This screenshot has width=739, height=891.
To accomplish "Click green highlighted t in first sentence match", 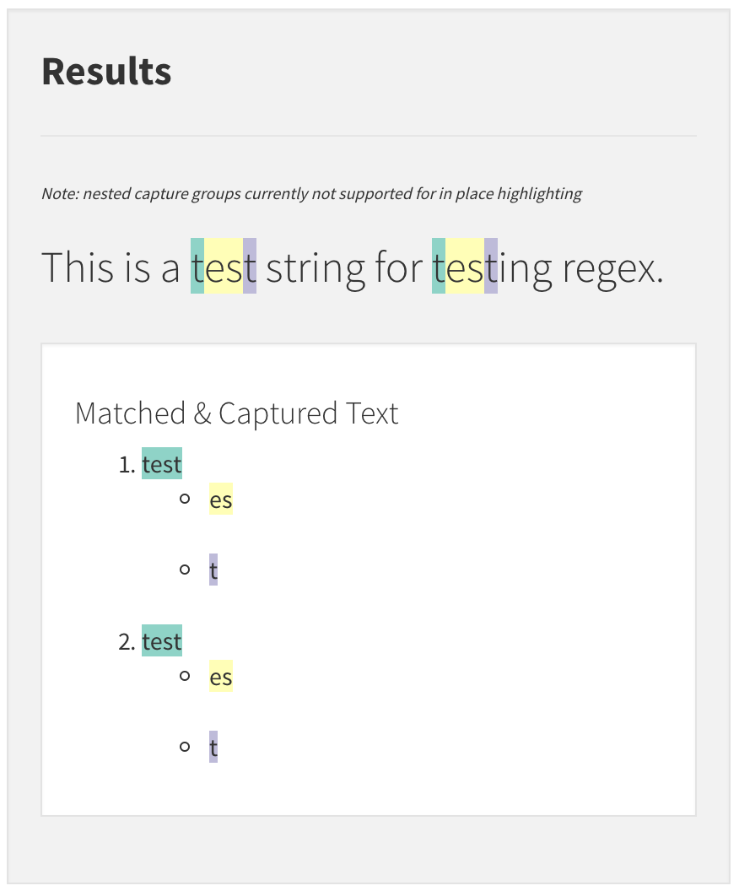I will tap(197, 267).
